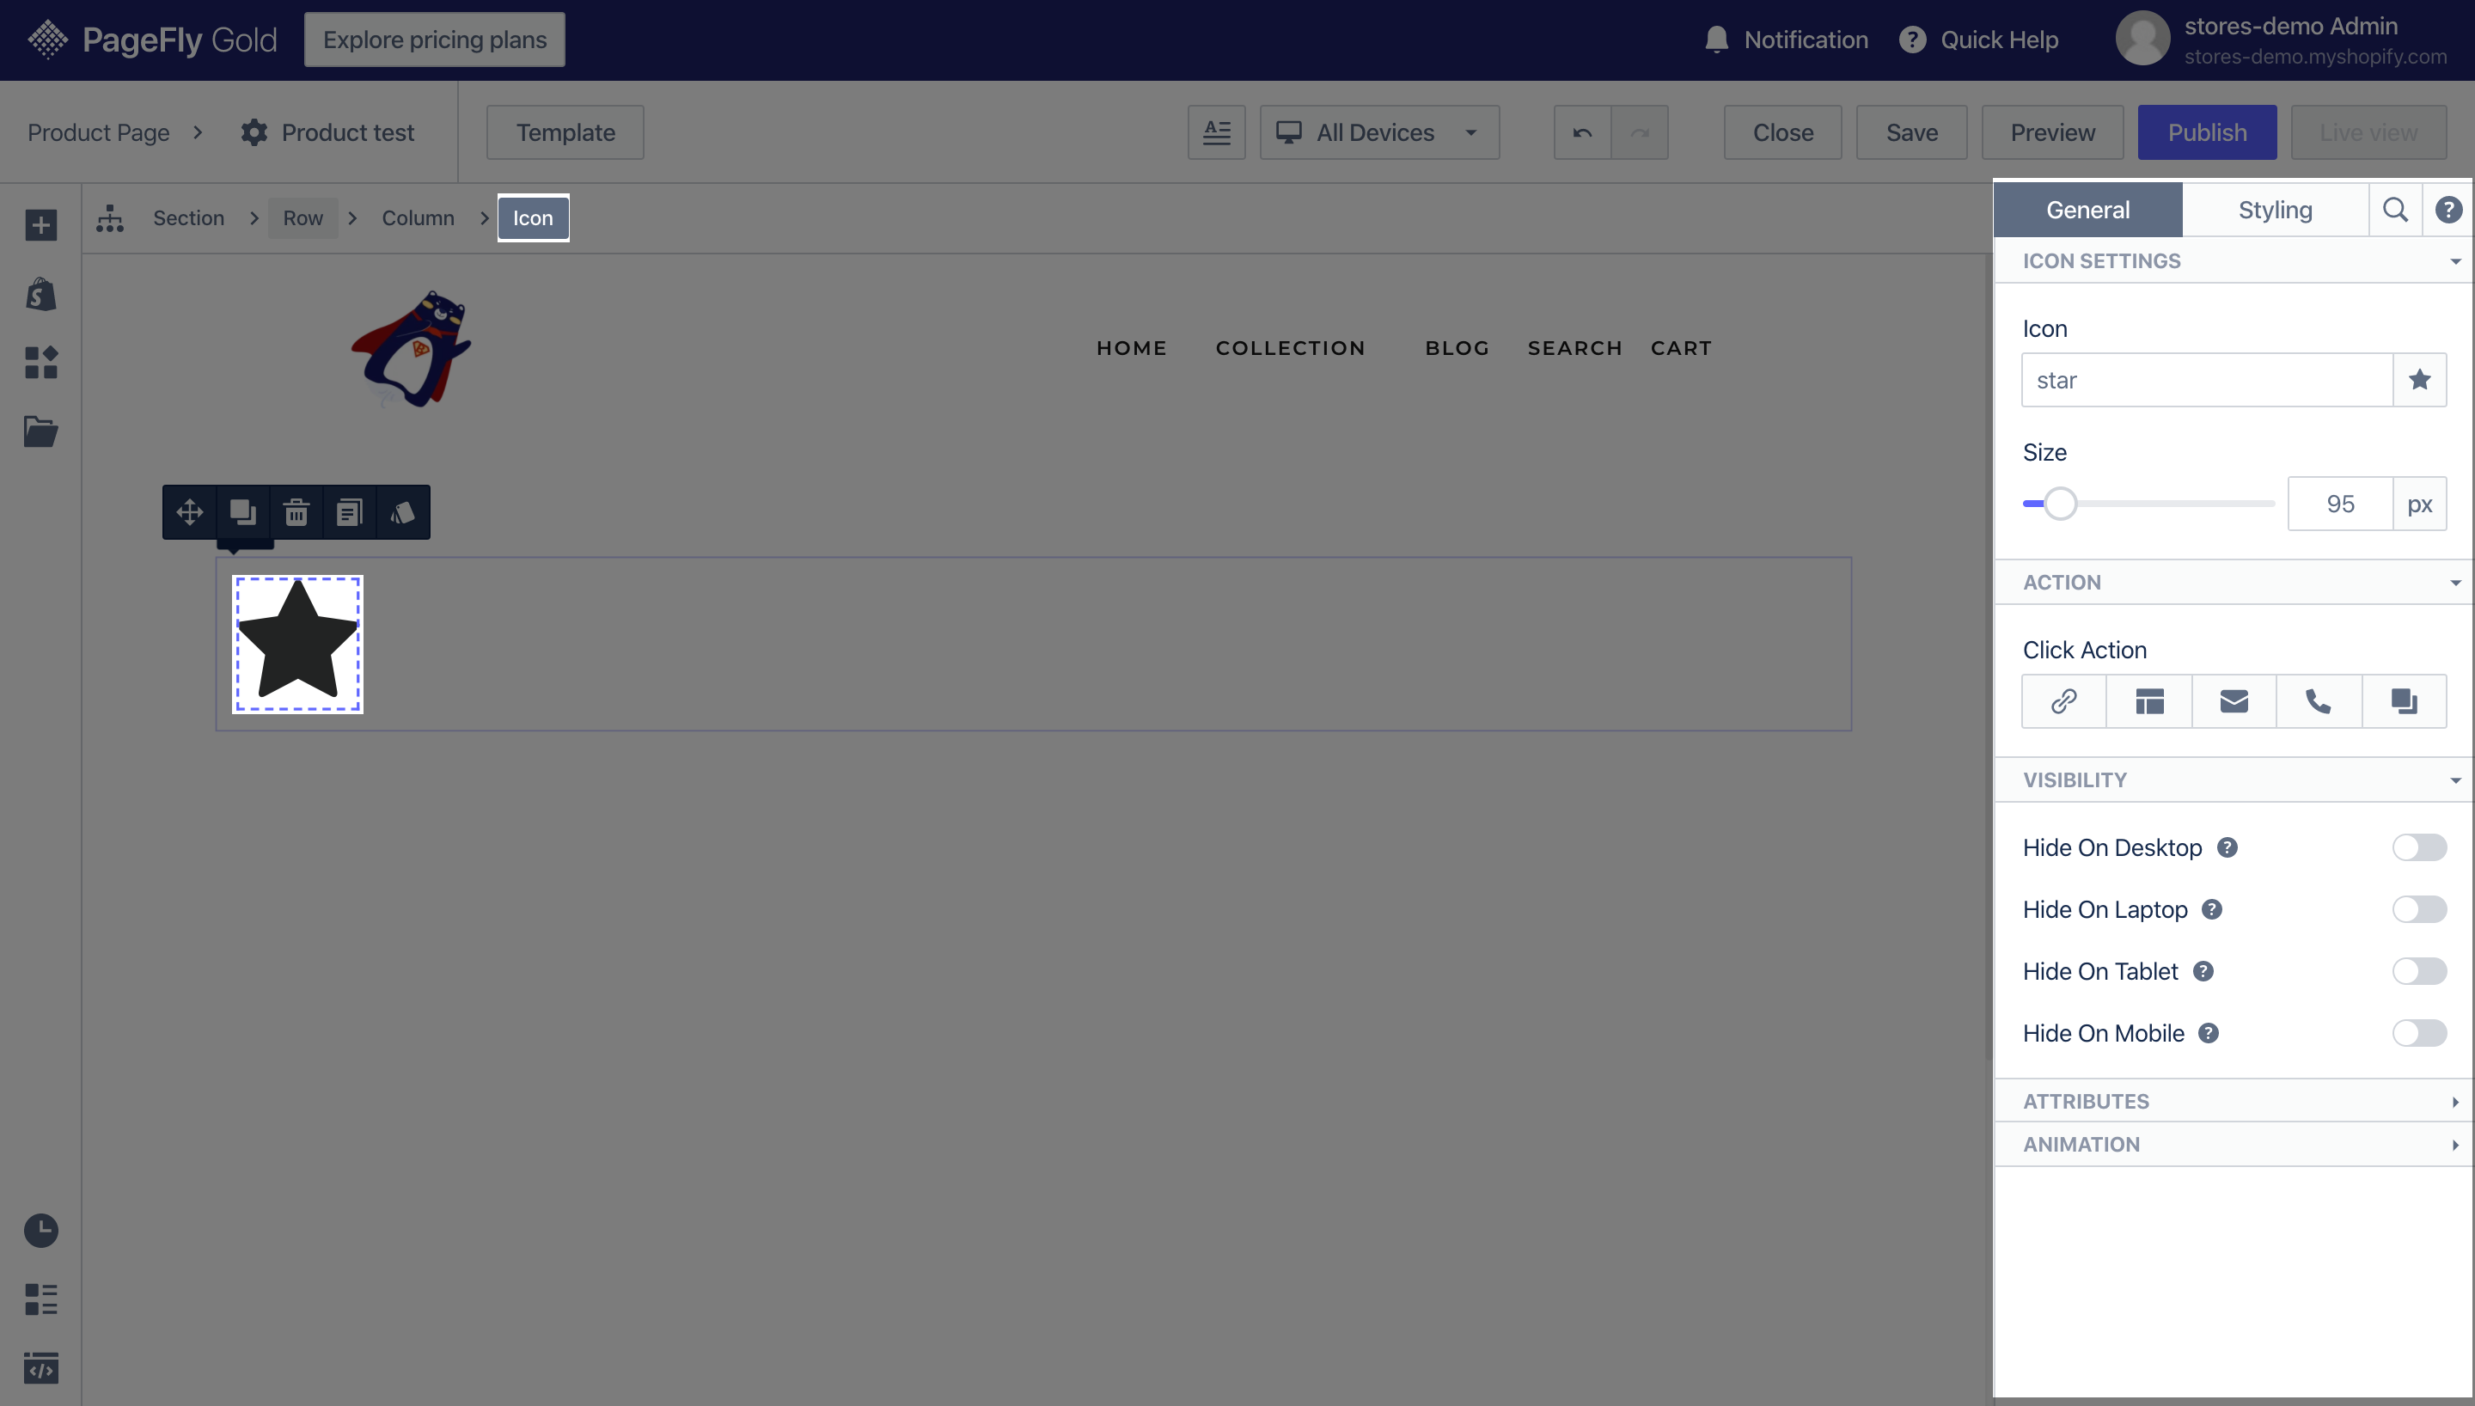Duplicate the icon element
This screenshot has height=1406, width=2475.
point(242,512)
